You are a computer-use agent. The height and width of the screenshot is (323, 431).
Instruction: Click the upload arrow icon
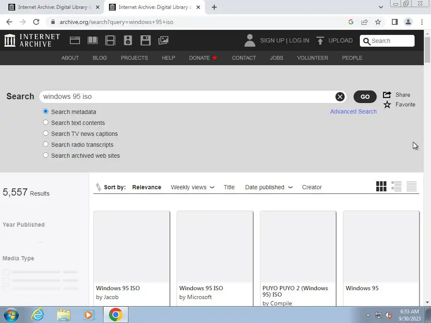(x=320, y=41)
